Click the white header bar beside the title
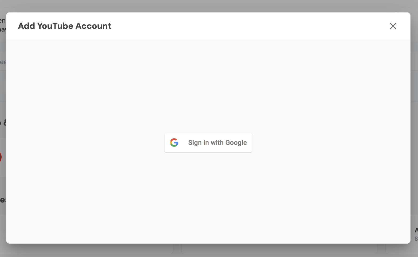Screen dimensions: 418x257 coord(240,26)
